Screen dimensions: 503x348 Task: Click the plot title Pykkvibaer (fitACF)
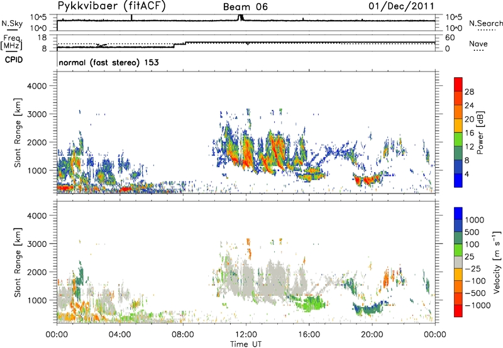111,6
